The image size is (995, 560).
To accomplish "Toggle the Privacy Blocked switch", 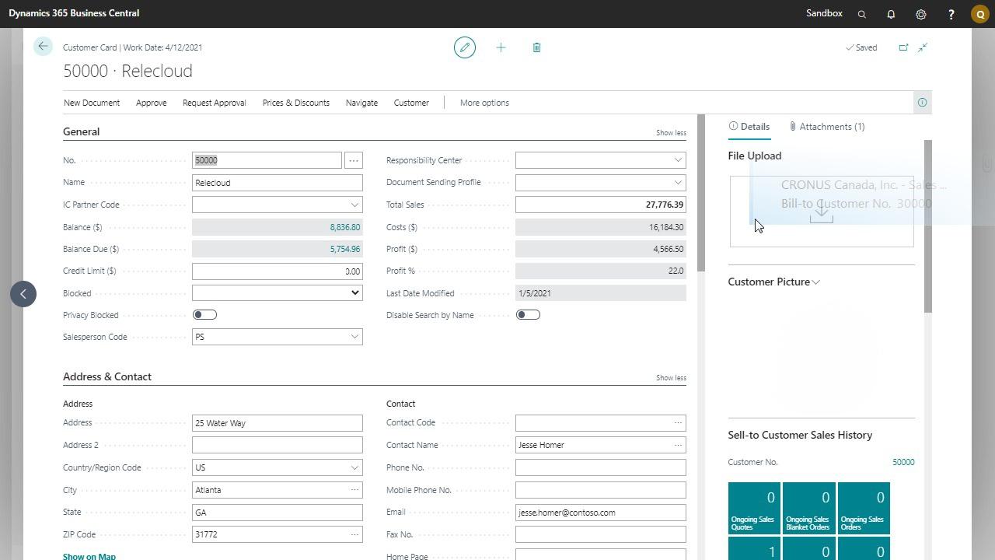I will [204, 315].
